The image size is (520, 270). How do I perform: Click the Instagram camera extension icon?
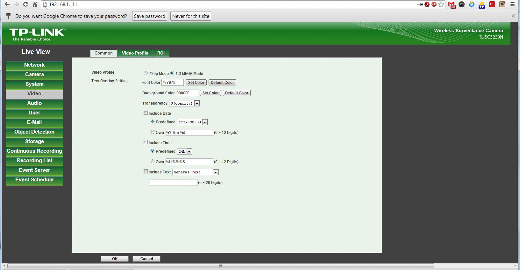coord(502,4)
